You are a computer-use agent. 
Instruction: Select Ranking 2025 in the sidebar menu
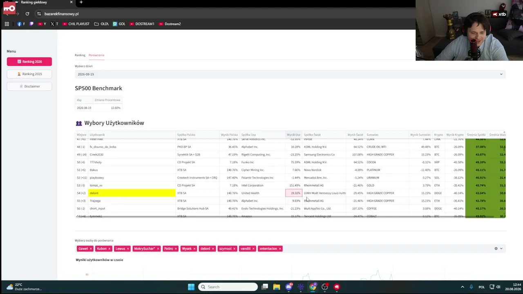[29, 74]
